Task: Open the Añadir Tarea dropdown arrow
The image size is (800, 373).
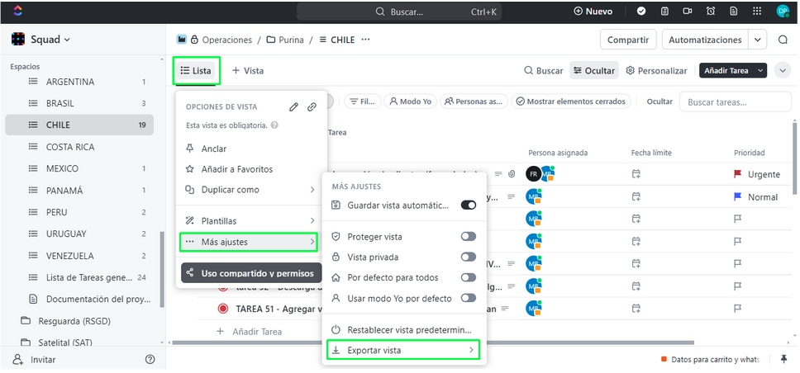Action: (760, 71)
